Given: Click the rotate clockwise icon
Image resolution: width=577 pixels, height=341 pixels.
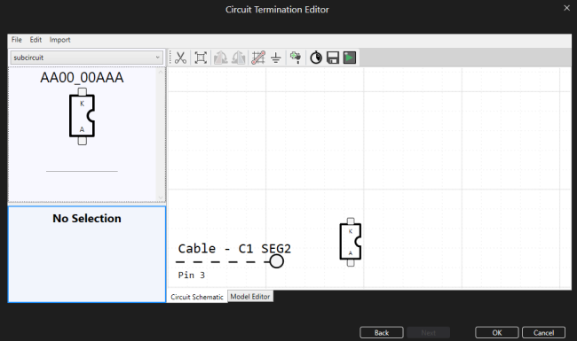Looking at the screenshot, I should (x=221, y=58).
